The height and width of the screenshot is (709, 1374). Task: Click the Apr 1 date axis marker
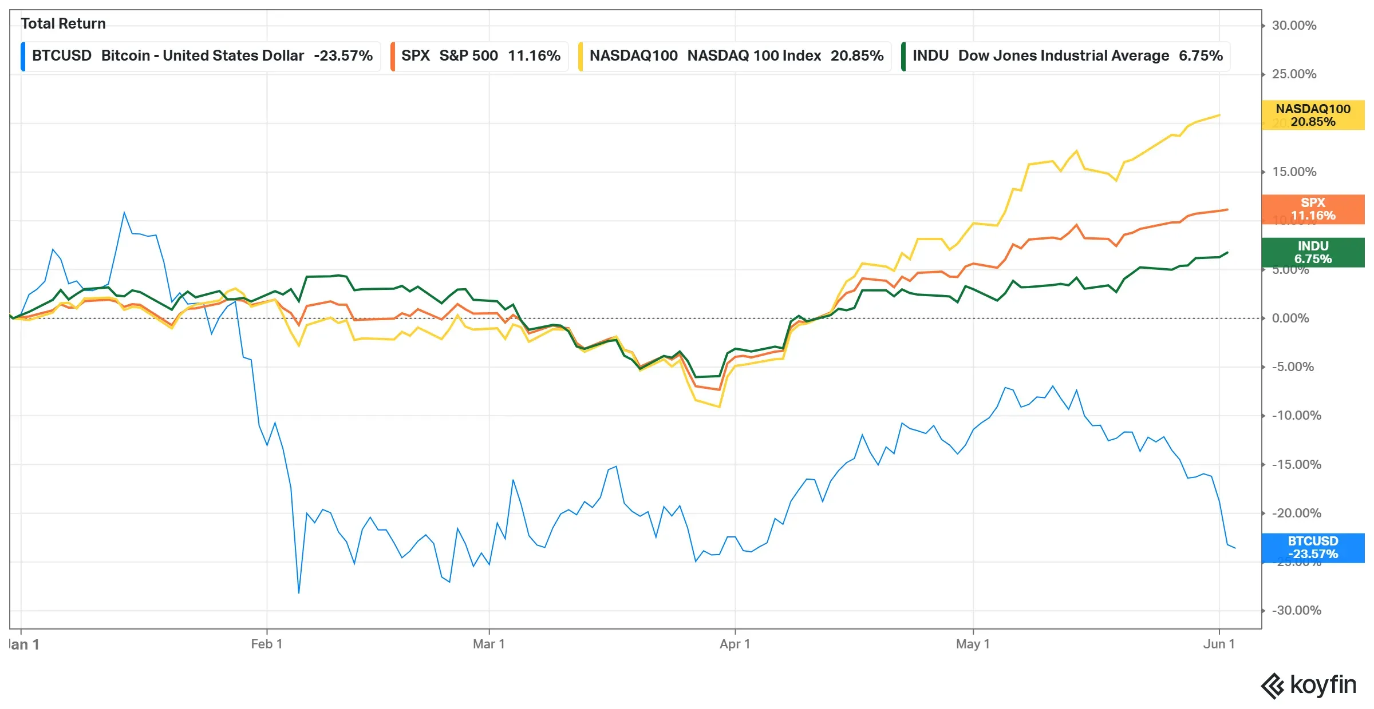(735, 644)
